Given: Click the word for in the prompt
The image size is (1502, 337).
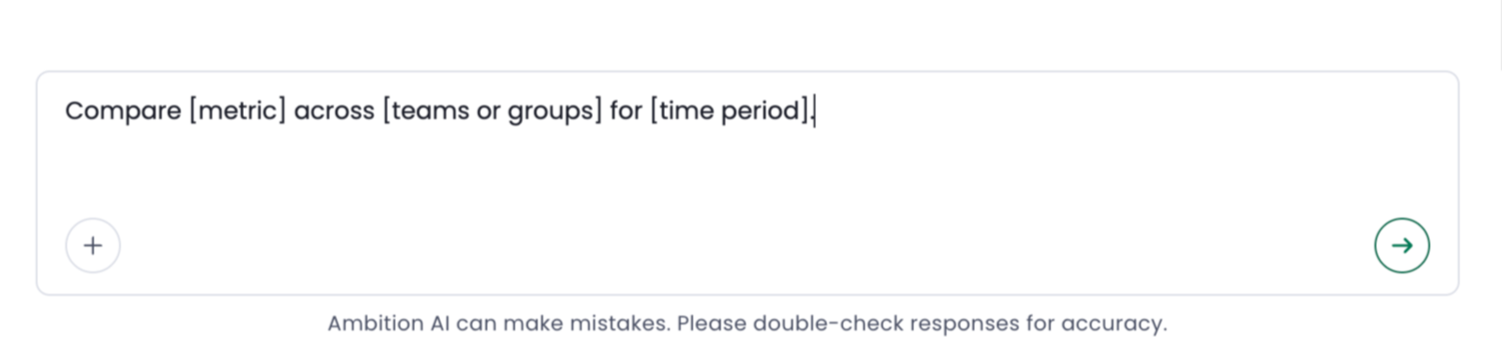Looking at the screenshot, I should [x=626, y=111].
